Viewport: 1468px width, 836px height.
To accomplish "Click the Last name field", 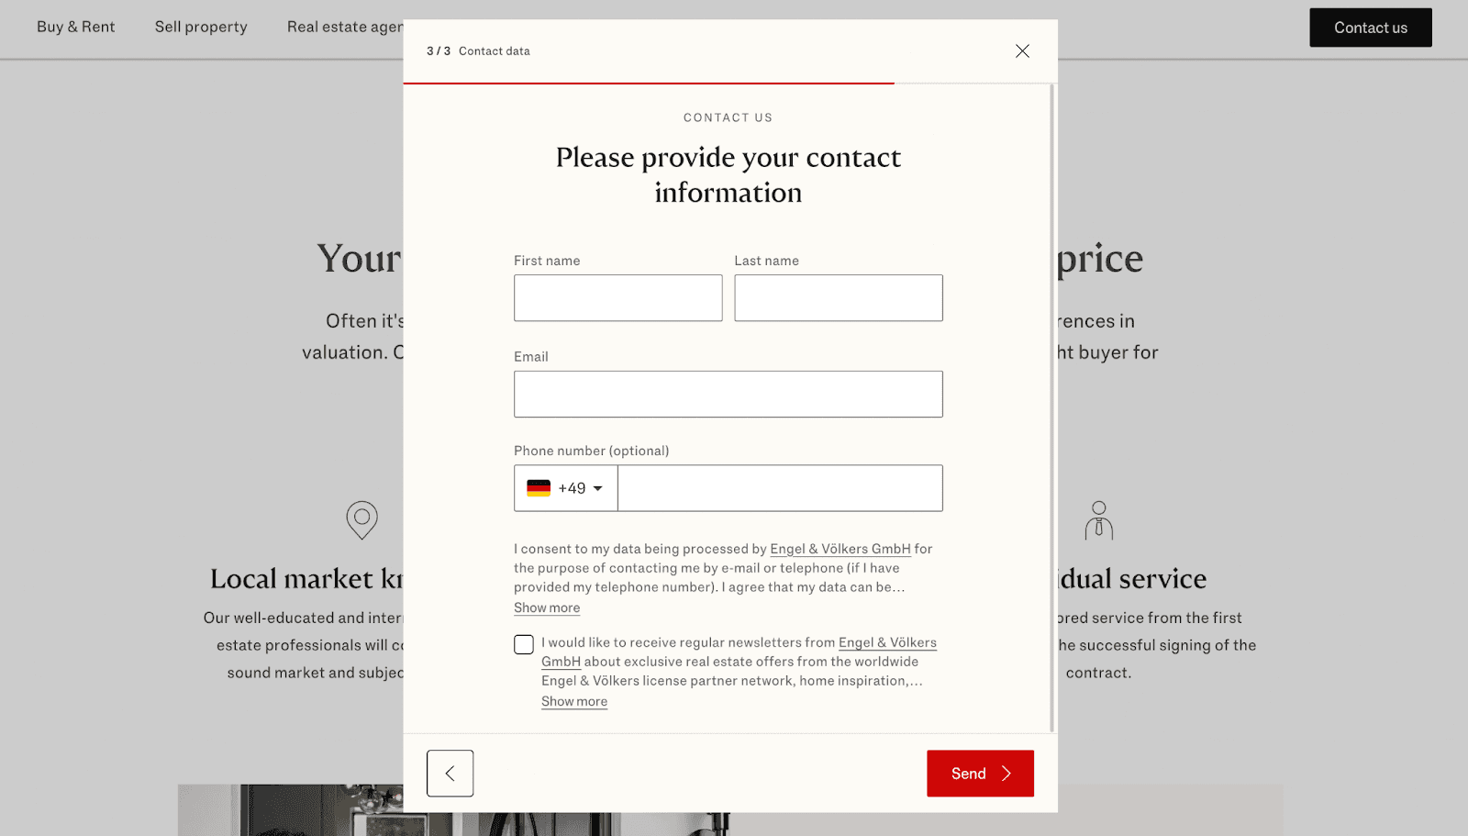I will point(838,298).
